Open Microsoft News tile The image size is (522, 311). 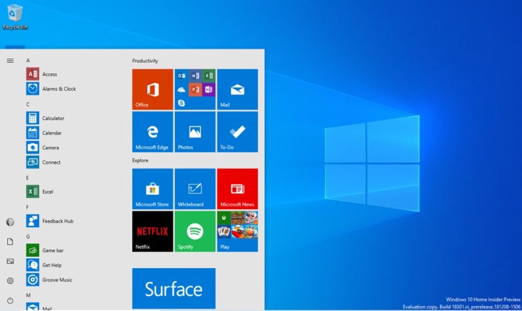[x=237, y=188]
